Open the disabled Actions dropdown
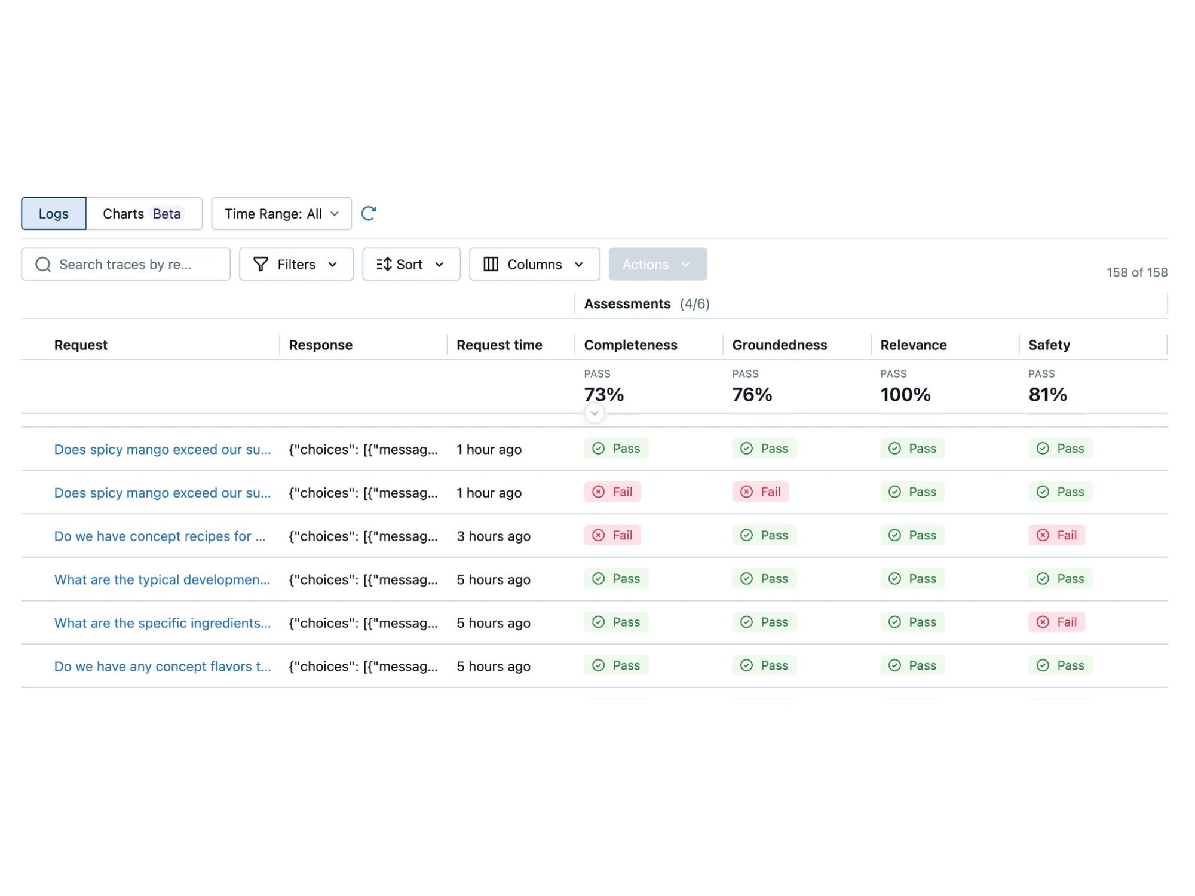The image size is (1195, 896). (658, 264)
